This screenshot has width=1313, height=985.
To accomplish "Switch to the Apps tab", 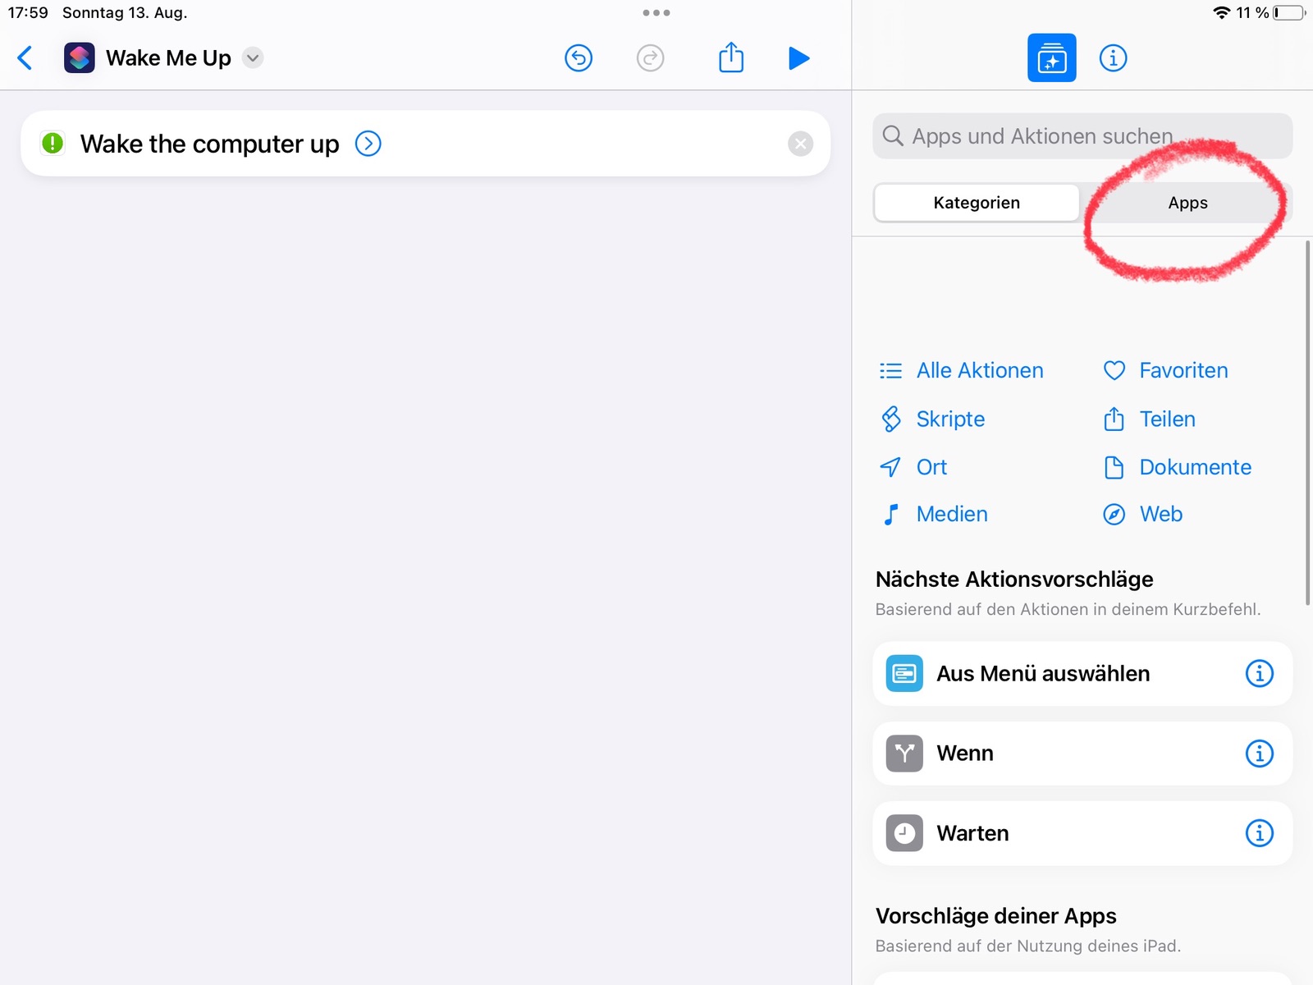I will point(1187,203).
